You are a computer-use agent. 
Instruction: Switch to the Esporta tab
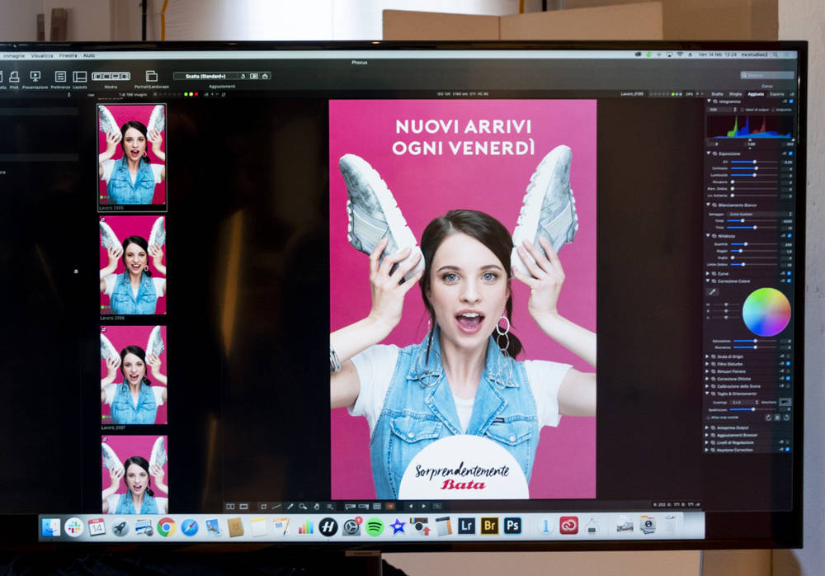click(777, 94)
